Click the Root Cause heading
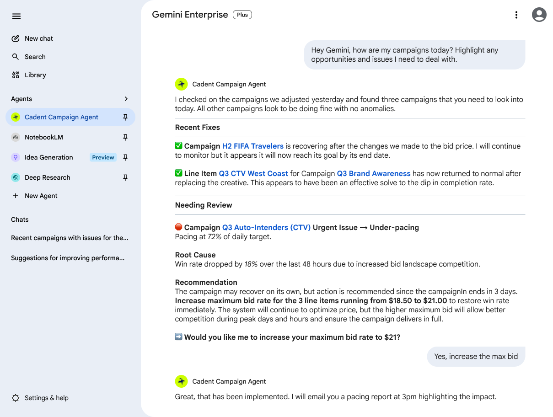Image resolution: width=553 pixels, height=417 pixels. pyautogui.click(x=195, y=255)
